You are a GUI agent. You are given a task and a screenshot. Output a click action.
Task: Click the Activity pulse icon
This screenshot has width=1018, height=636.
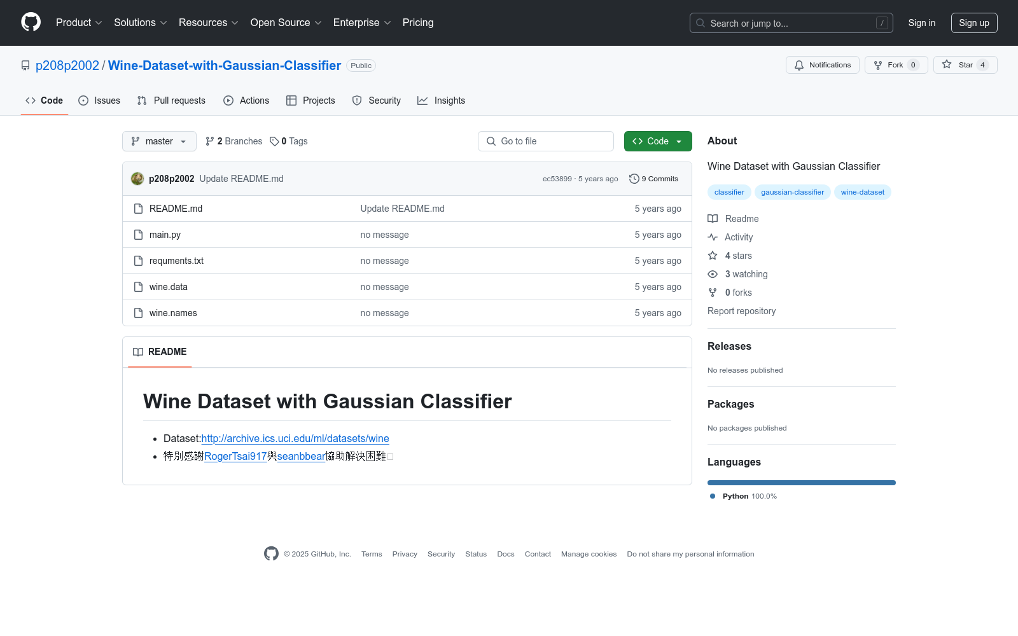713,237
